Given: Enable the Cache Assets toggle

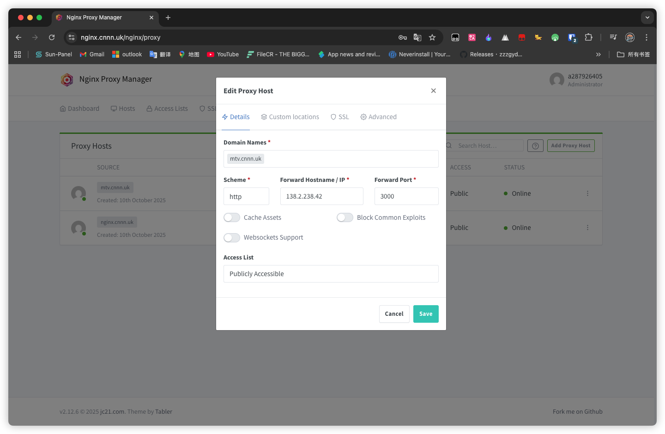Looking at the screenshot, I should click(x=232, y=217).
